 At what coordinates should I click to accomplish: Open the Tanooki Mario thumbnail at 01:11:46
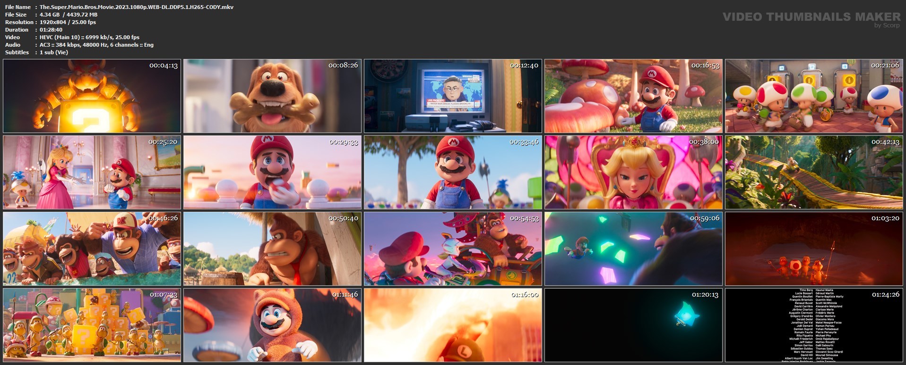click(272, 325)
